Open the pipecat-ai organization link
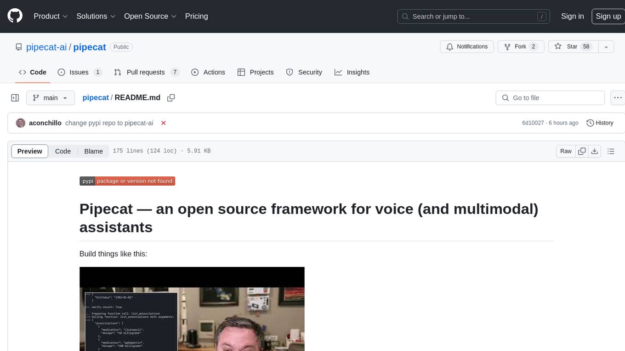Image resolution: width=625 pixels, height=351 pixels. click(x=46, y=47)
